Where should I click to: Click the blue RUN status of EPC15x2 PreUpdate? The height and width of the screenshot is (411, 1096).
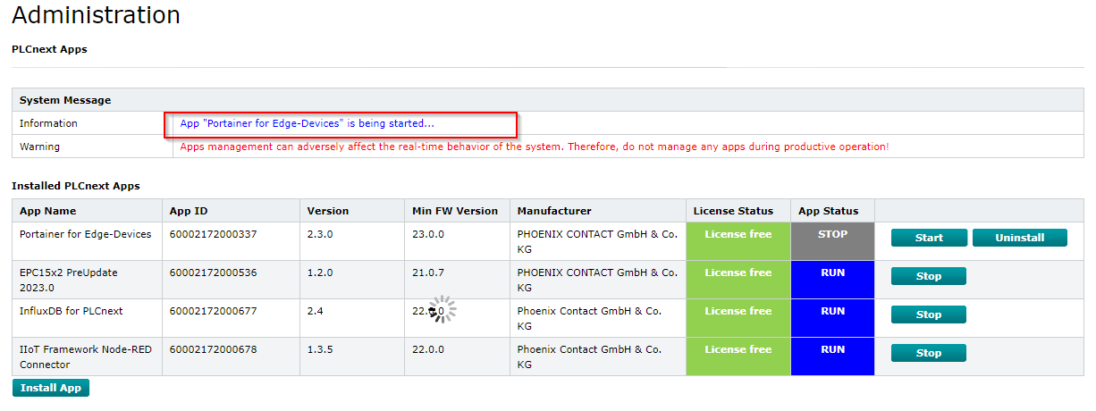[x=832, y=280]
